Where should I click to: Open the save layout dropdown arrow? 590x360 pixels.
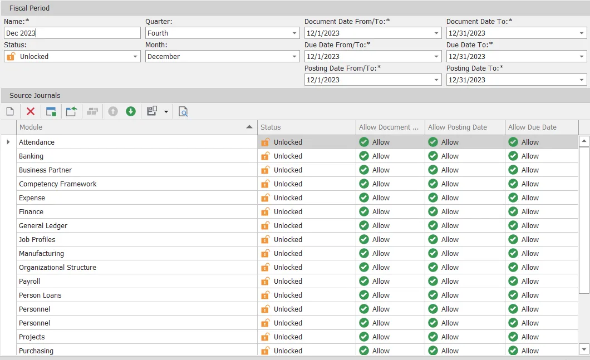click(165, 111)
